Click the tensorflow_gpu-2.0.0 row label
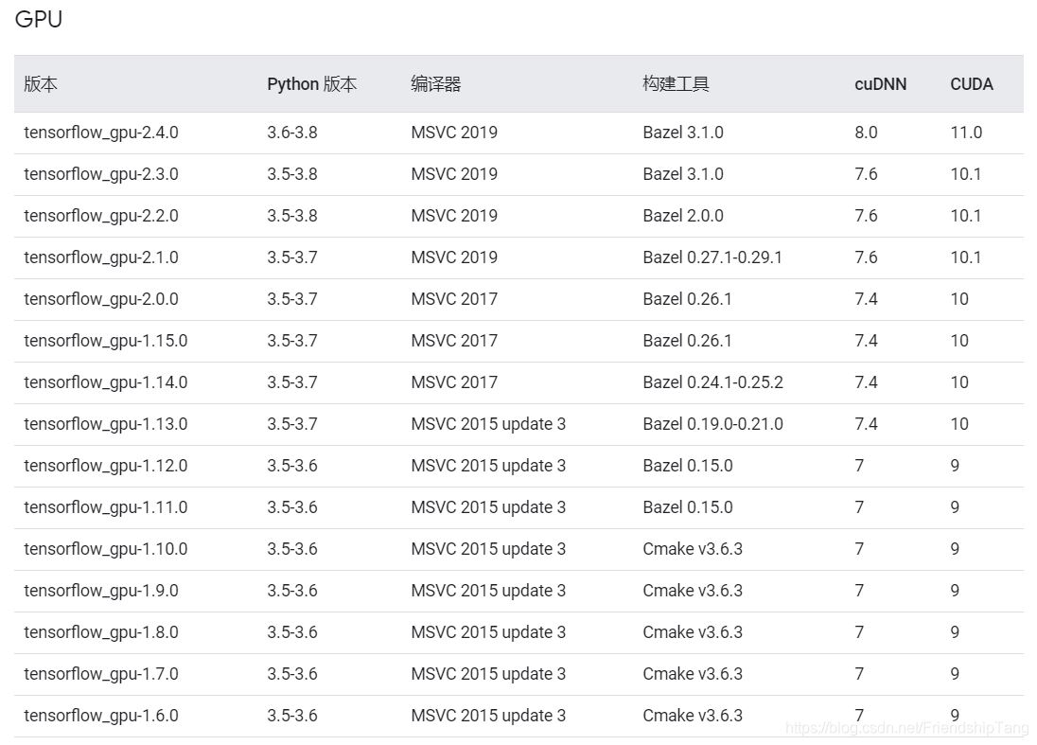The image size is (1037, 745). pos(101,299)
